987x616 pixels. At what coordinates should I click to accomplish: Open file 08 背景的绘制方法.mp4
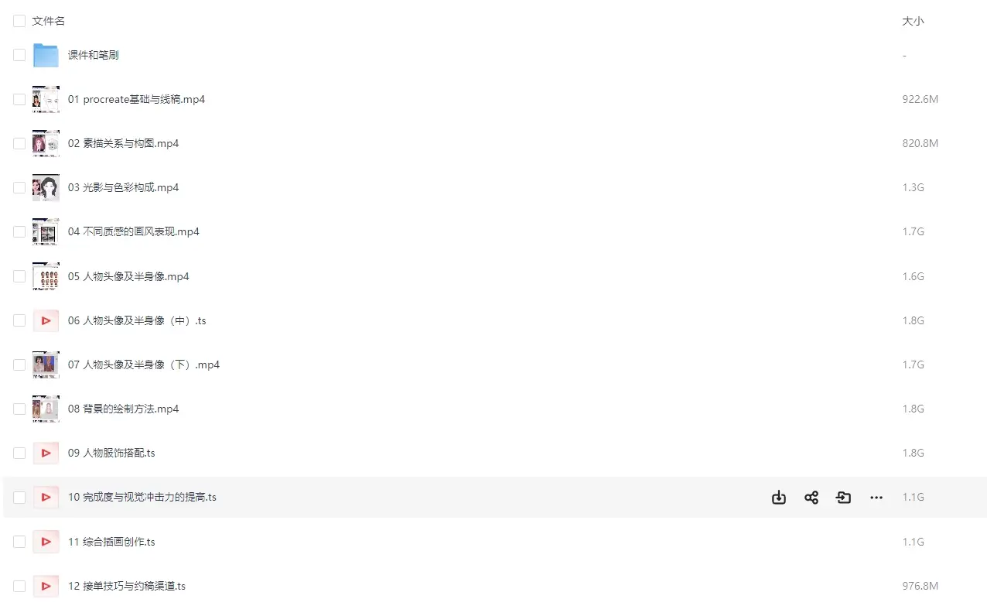click(123, 409)
